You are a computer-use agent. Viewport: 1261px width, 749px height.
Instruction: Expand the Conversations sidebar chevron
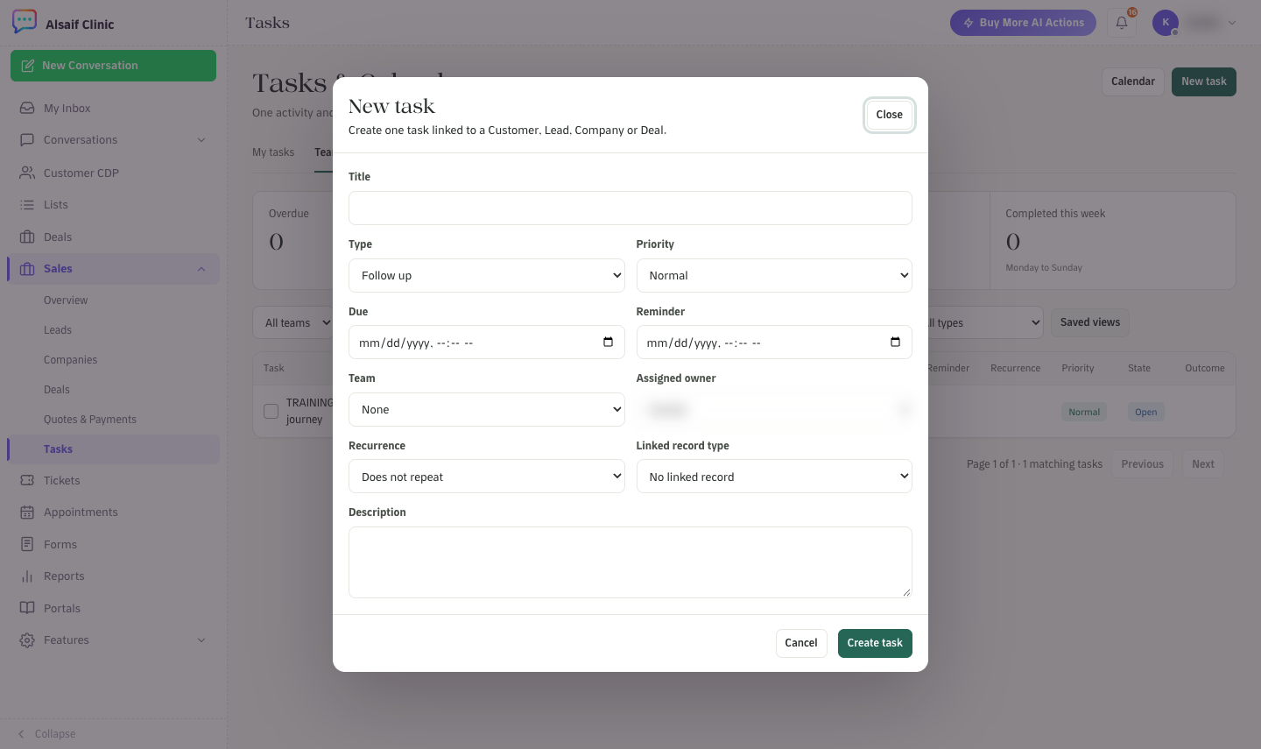201,140
